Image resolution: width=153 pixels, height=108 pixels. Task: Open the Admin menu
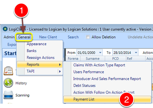pos(9,37)
